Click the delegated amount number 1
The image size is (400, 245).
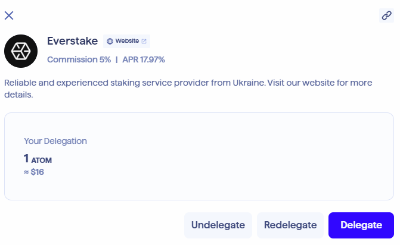26,158
